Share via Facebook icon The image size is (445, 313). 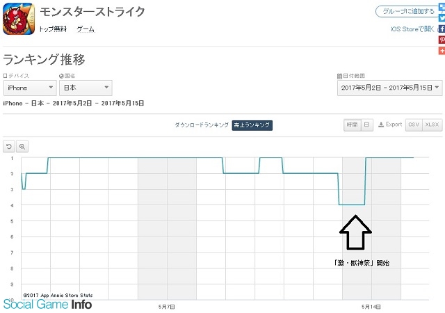(442, 29)
